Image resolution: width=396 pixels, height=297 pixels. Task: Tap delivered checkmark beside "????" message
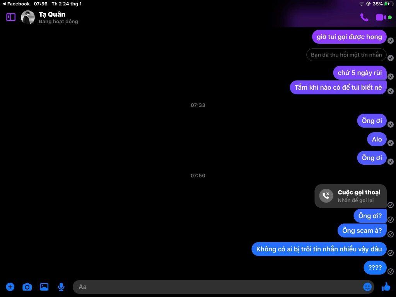391,271
